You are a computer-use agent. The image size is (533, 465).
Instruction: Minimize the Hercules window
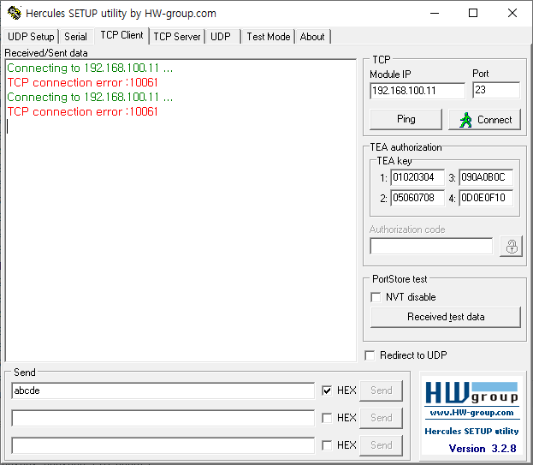point(435,13)
